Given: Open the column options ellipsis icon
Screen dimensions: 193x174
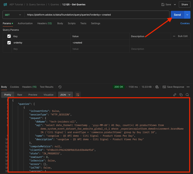Looking at the screenshot, I should 174,36.
